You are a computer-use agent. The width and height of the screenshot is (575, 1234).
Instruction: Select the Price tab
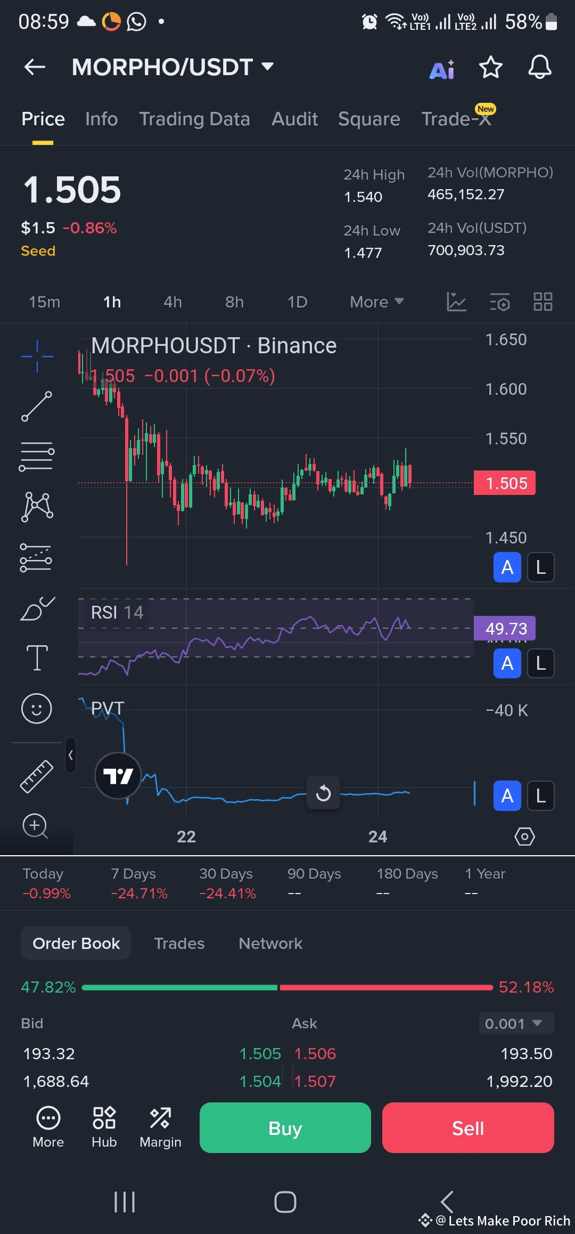[x=43, y=119]
